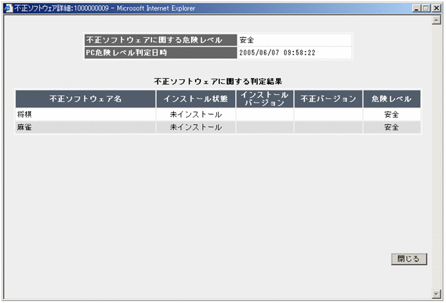This screenshot has height=303, width=446.
Task: Click 未インストール in the 将棋 row
Action: (x=196, y=114)
